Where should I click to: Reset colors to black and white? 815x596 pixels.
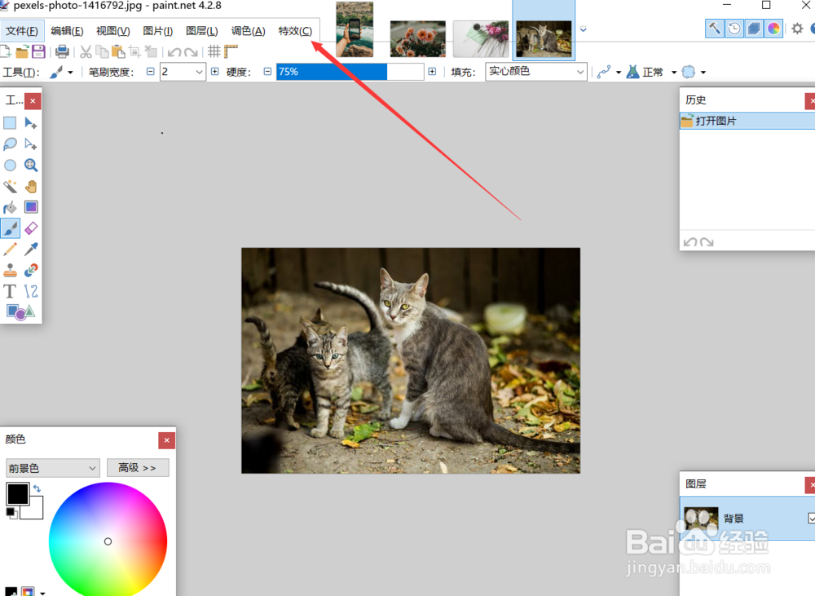tap(11, 514)
